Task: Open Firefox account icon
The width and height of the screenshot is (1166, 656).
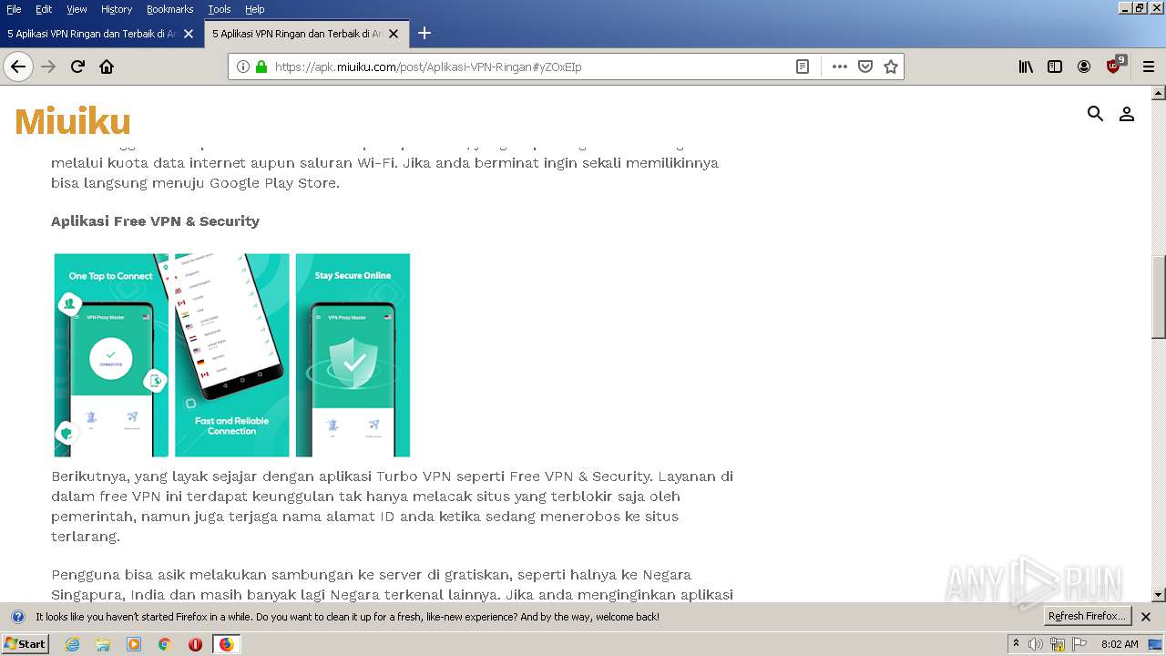Action: click(x=1084, y=67)
